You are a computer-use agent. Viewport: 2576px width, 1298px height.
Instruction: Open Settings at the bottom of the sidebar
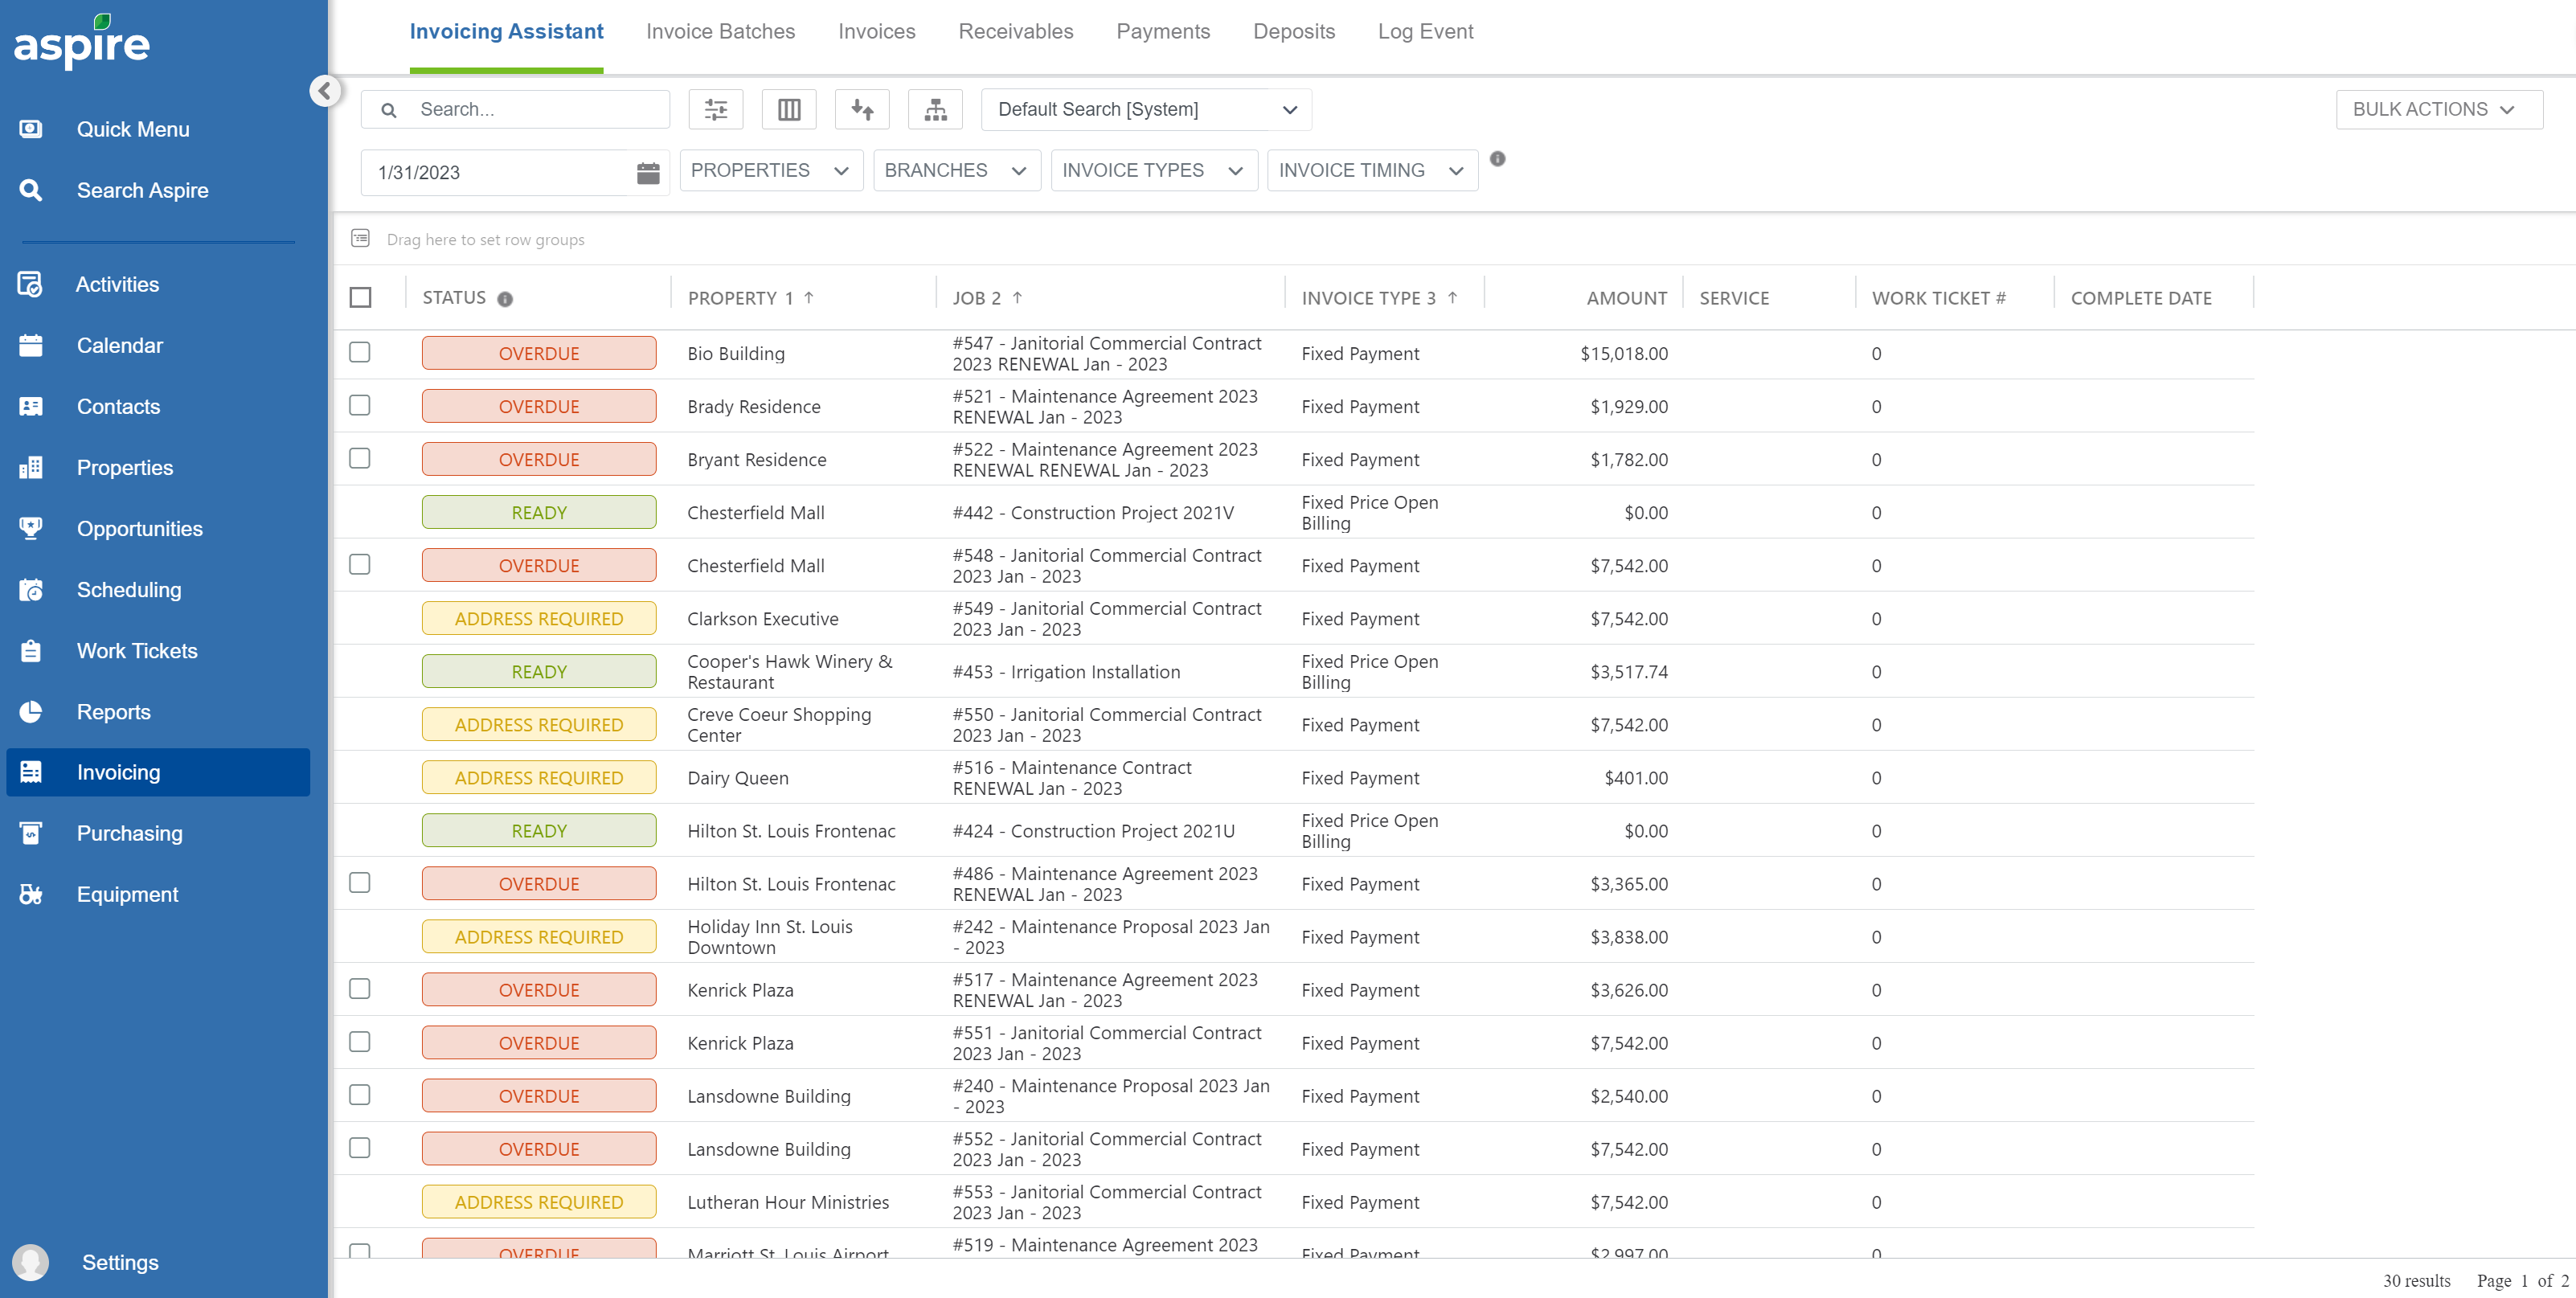pyautogui.click(x=119, y=1262)
